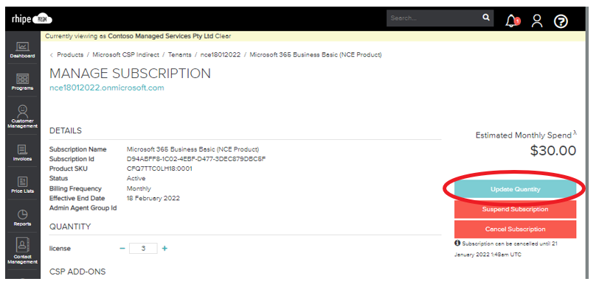Screen dimensions: 599x287
Task: Go to Customer Management in sidebar
Action: coord(23,116)
